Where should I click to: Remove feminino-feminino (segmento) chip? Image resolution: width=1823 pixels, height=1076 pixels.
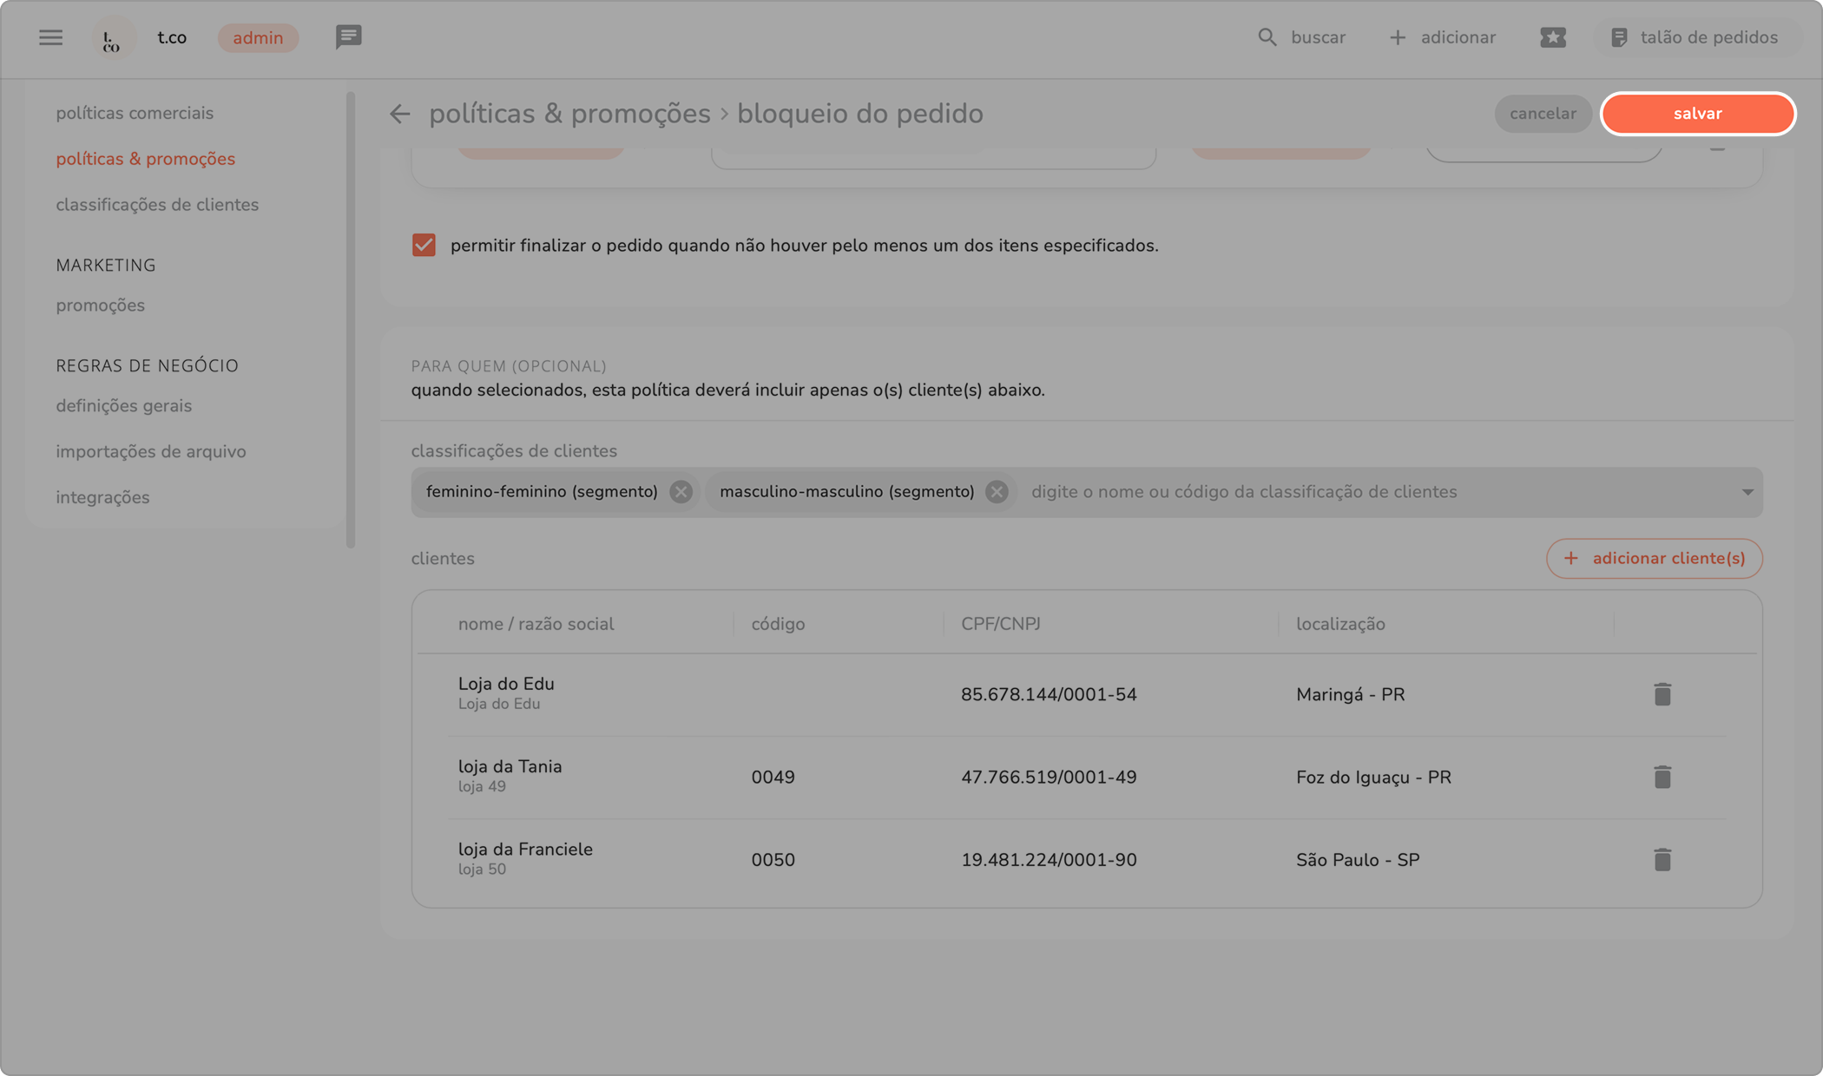(681, 492)
